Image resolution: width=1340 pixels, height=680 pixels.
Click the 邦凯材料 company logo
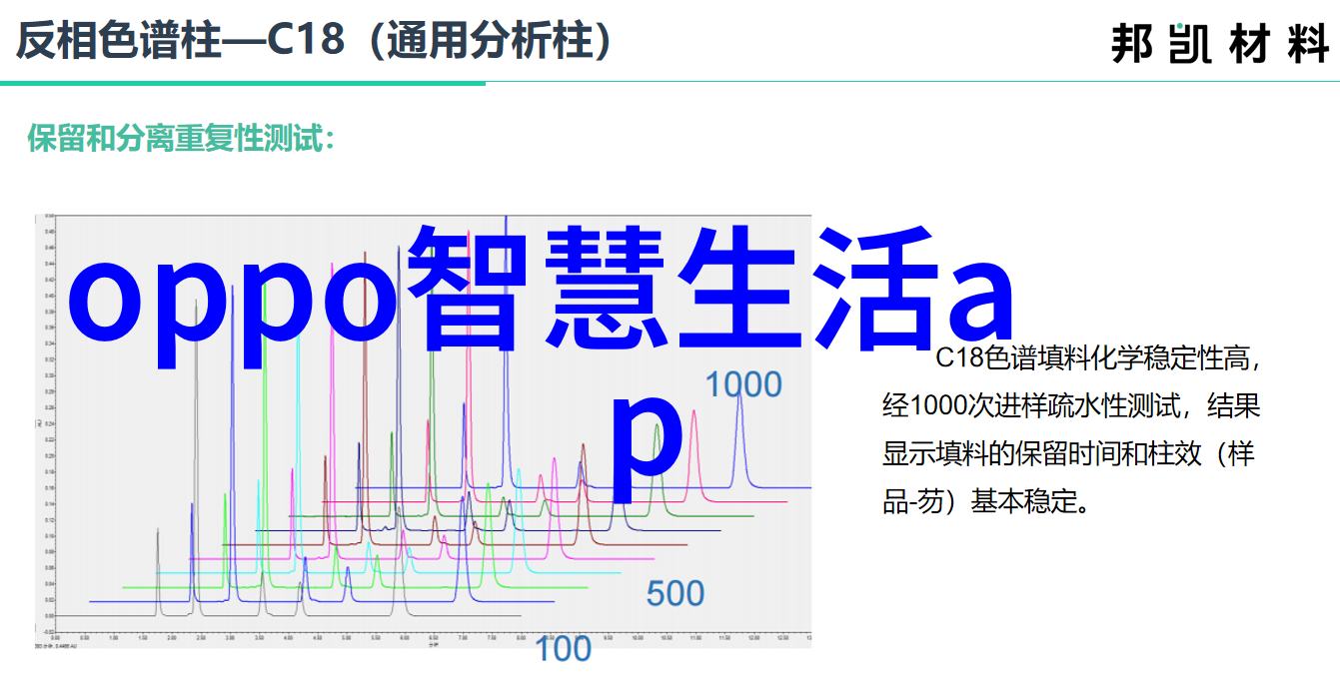click(1219, 45)
